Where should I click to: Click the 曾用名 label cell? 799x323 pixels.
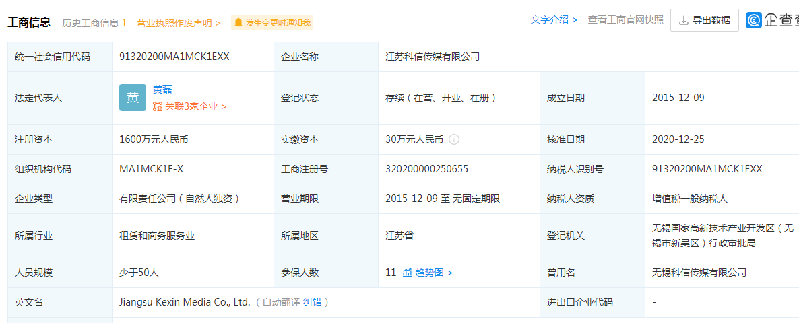click(x=592, y=273)
